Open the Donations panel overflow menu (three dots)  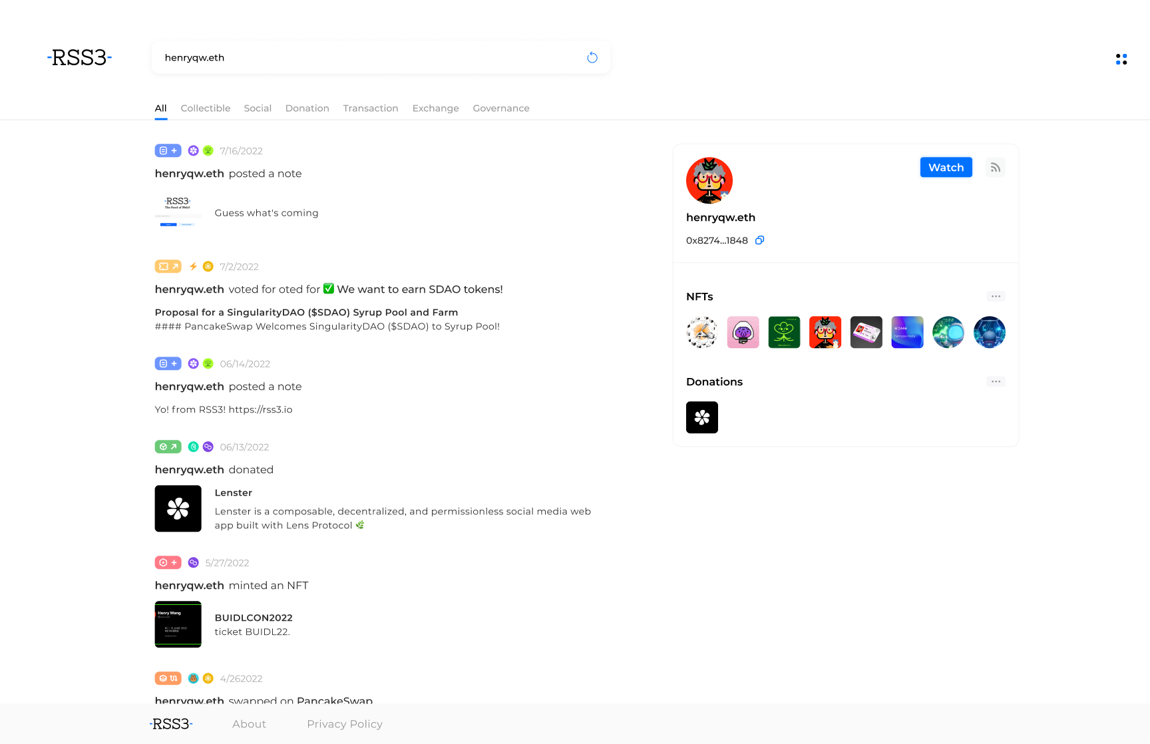point(996,381)
